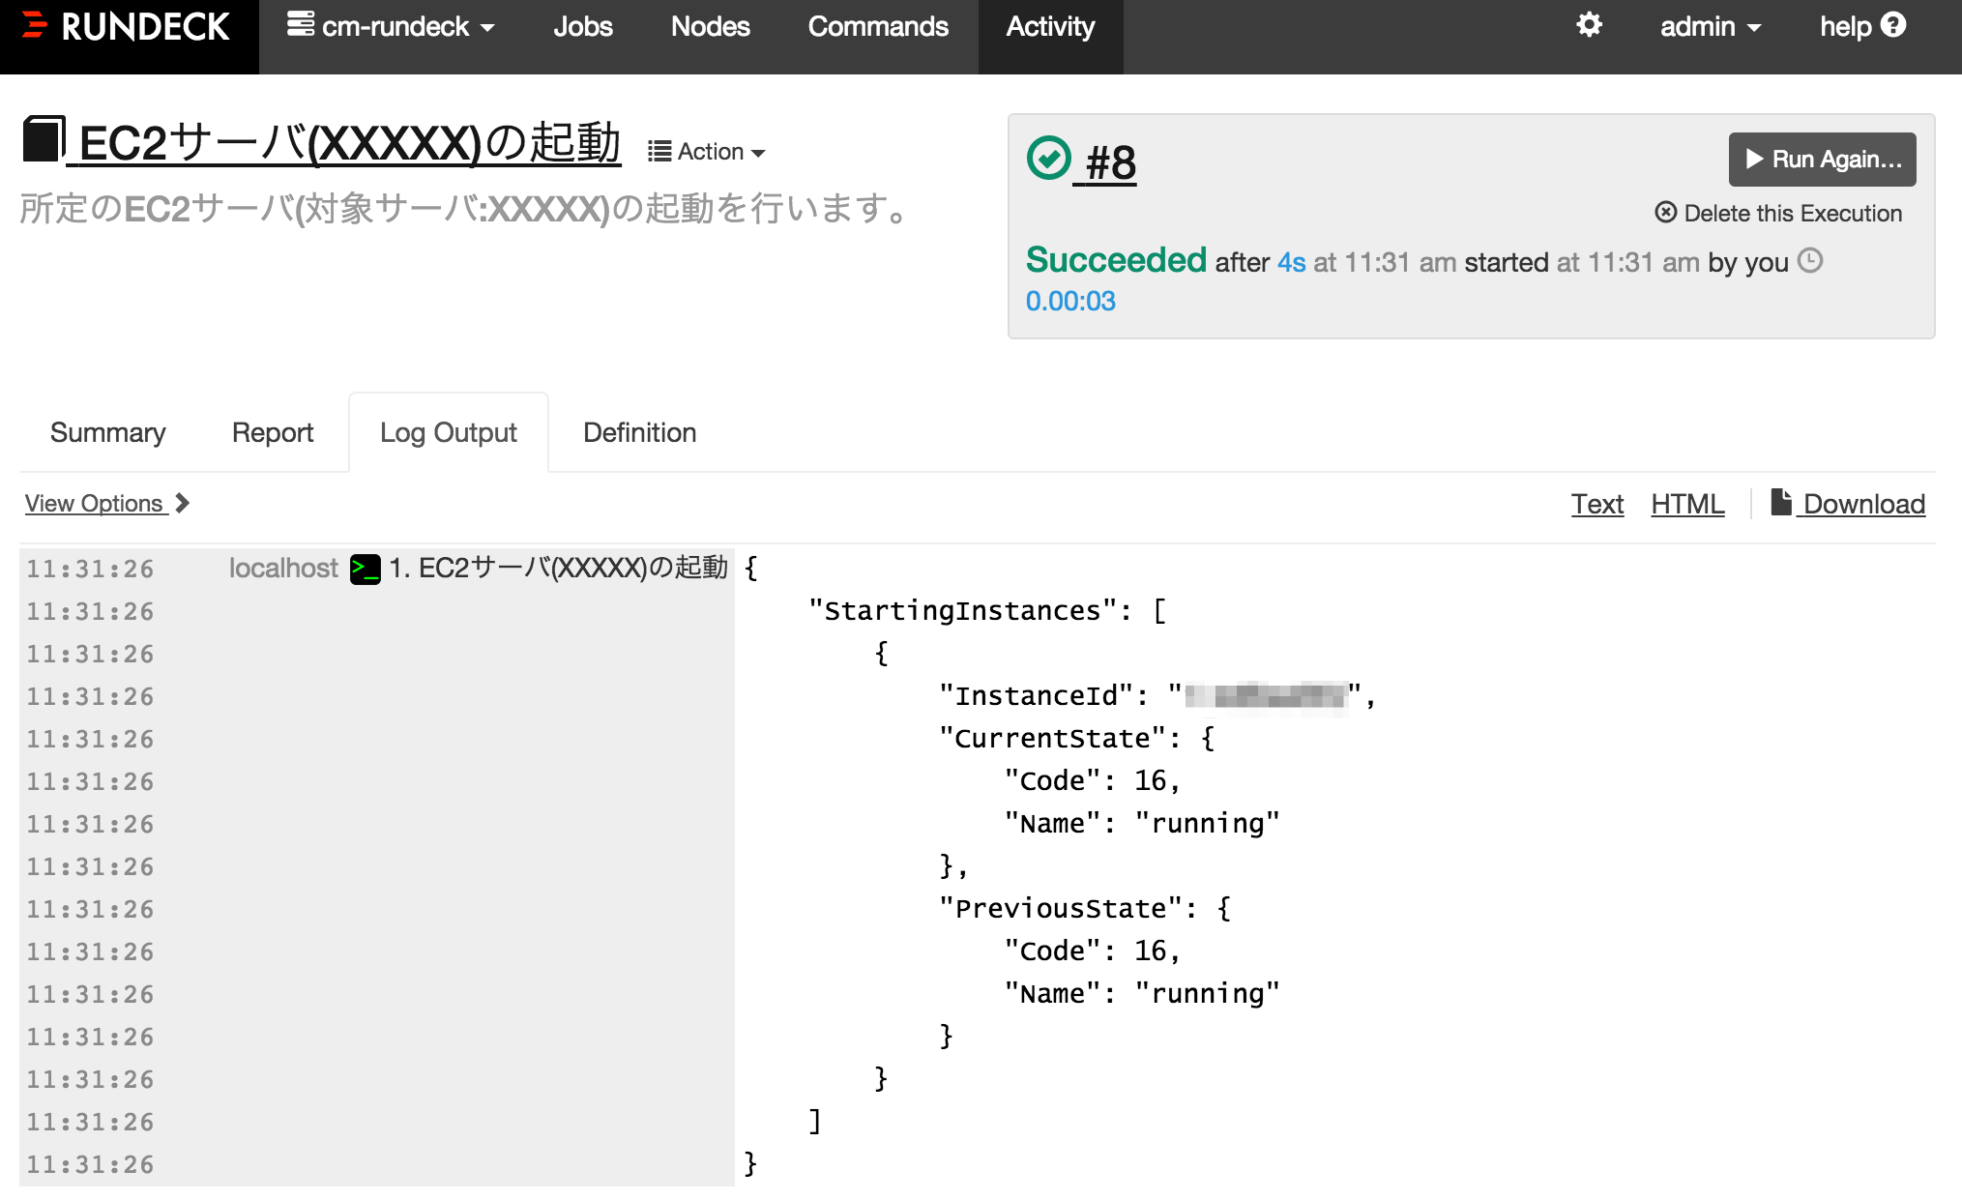Delete this Execution via the circled X icon
1962x1200 pixels.
[x=1666, y=213]
